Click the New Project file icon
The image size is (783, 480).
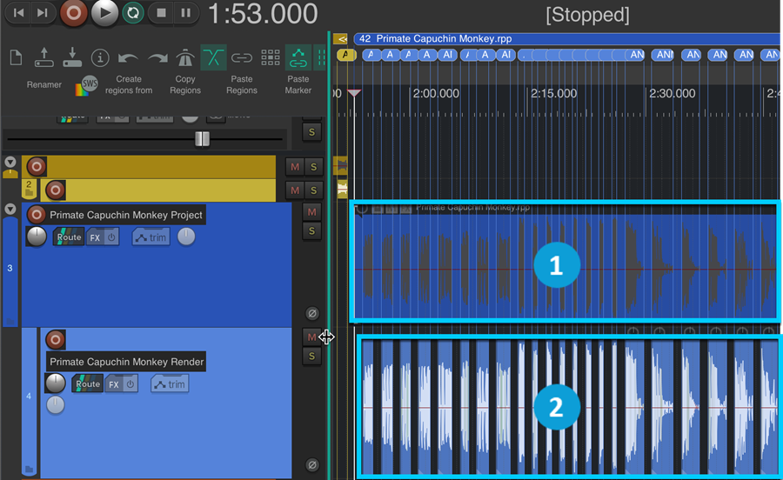pos(16,58)
